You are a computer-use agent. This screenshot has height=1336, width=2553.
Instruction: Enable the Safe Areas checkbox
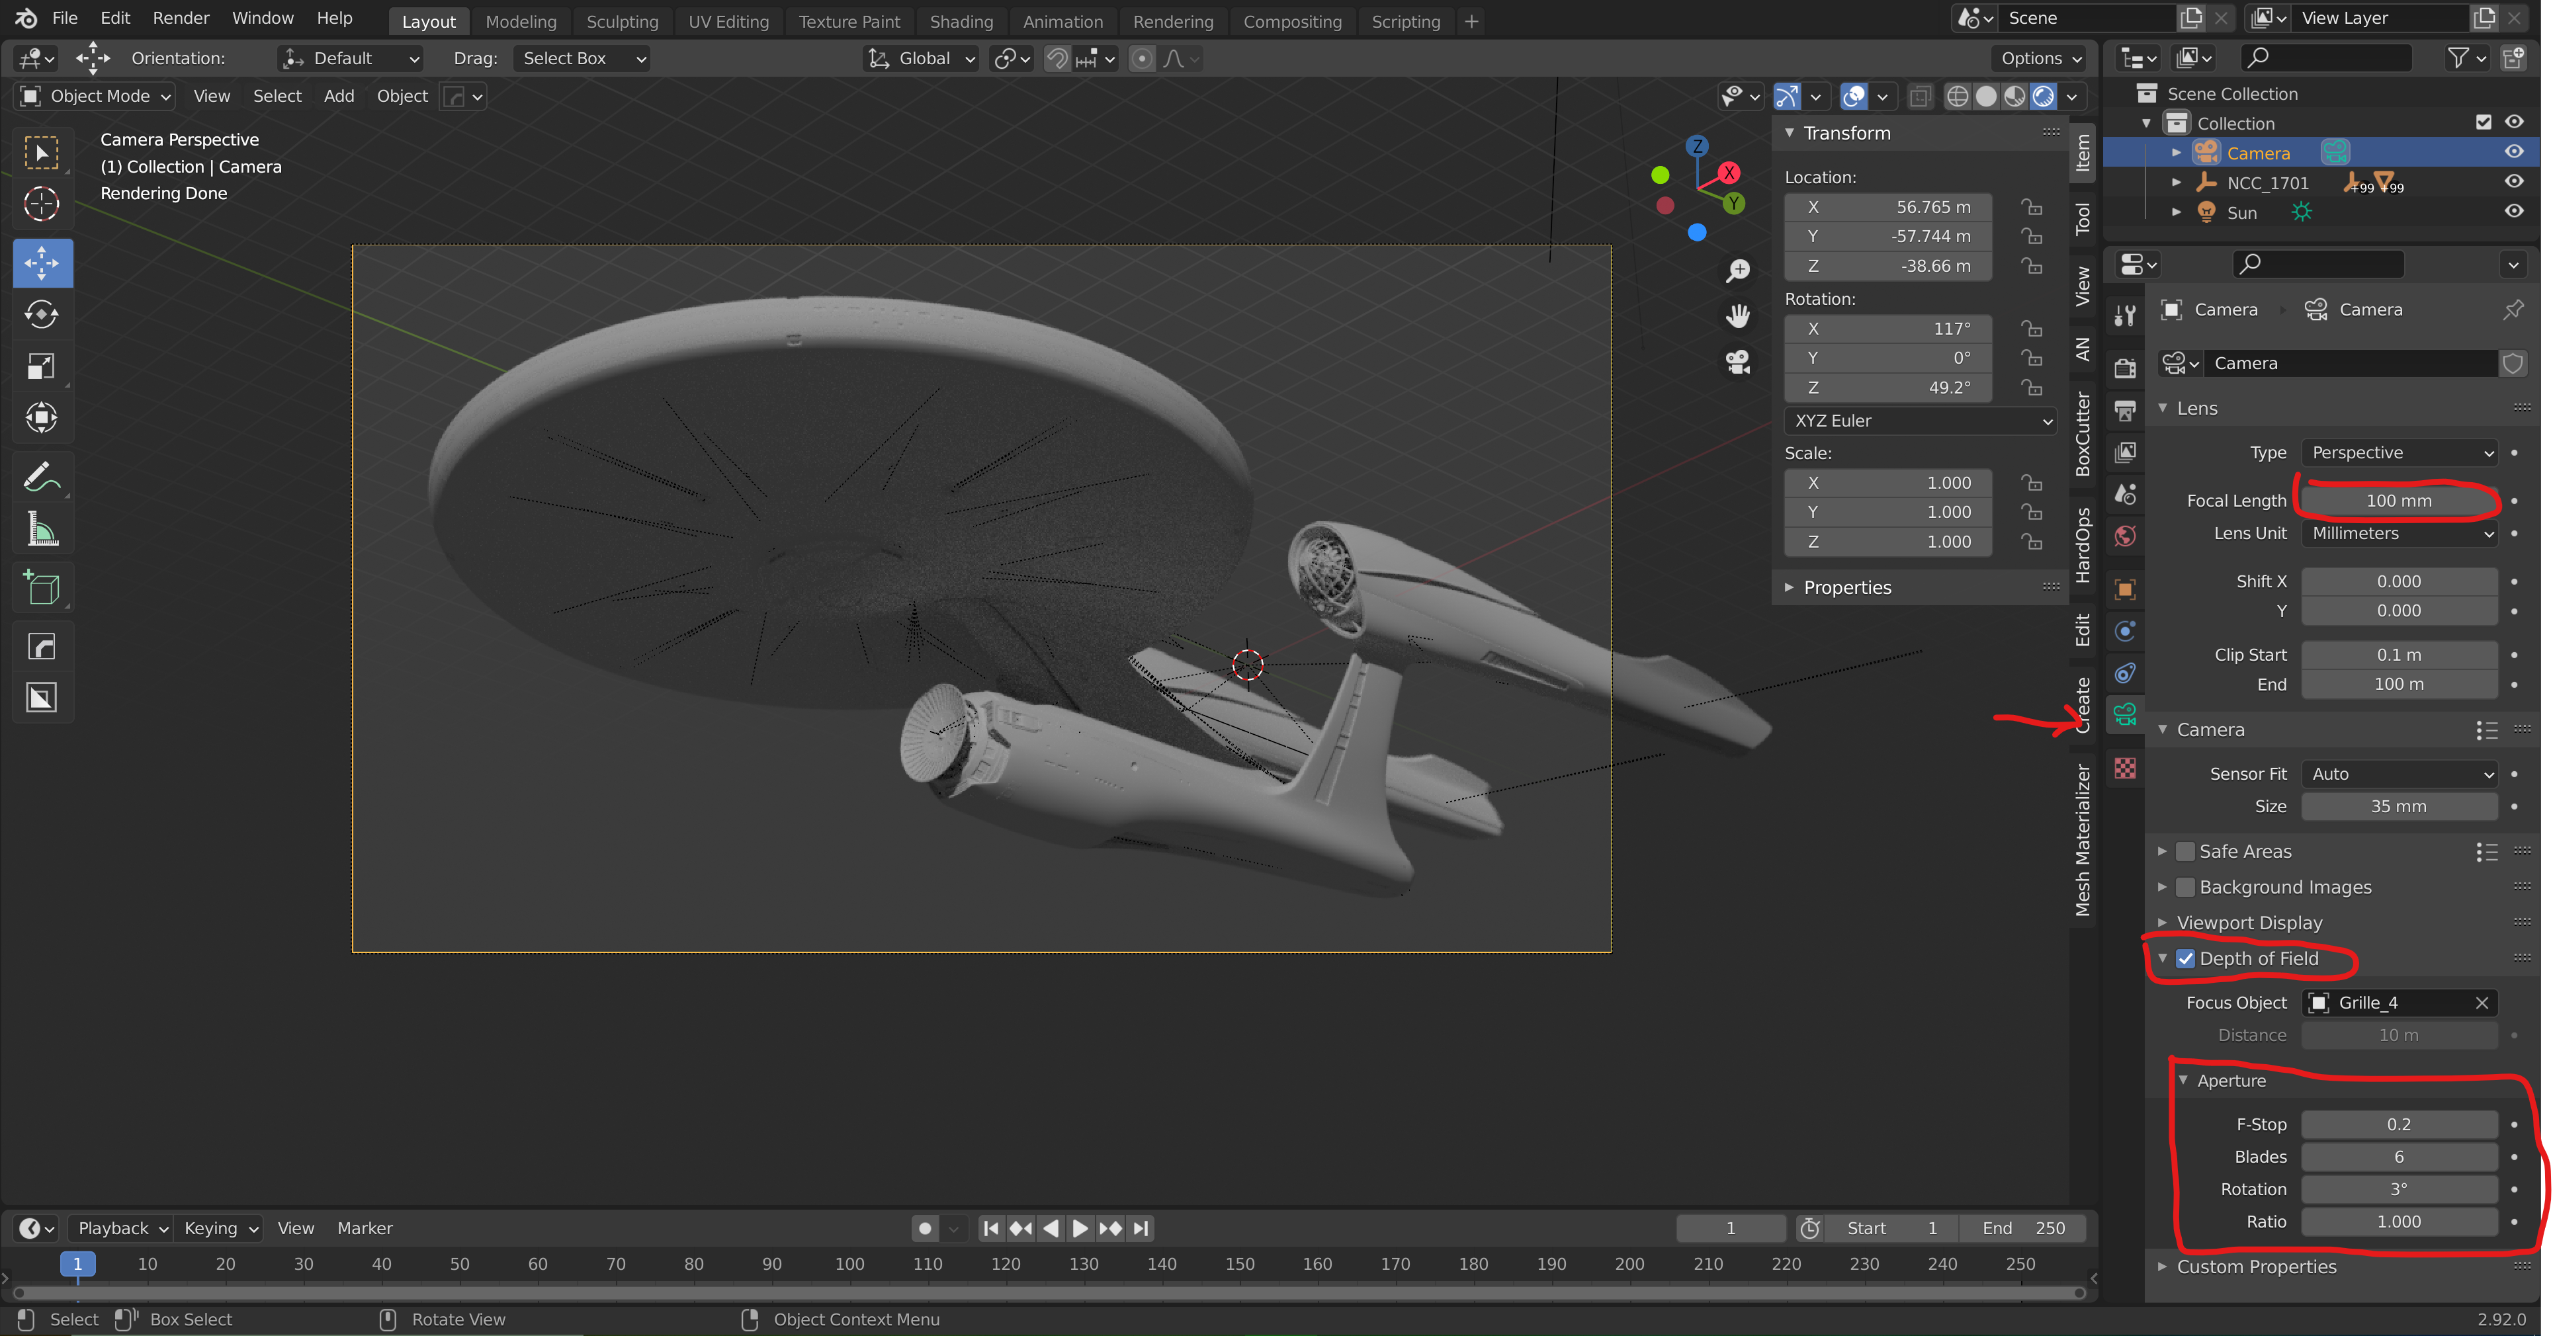(2185, 851)
